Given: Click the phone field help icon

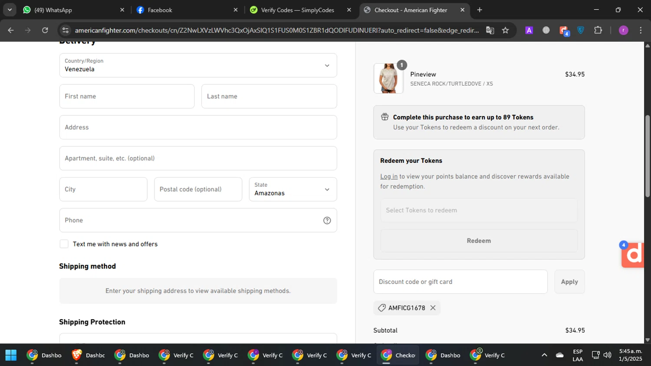Looking at the screenshot, I should (x=327, y=221).
